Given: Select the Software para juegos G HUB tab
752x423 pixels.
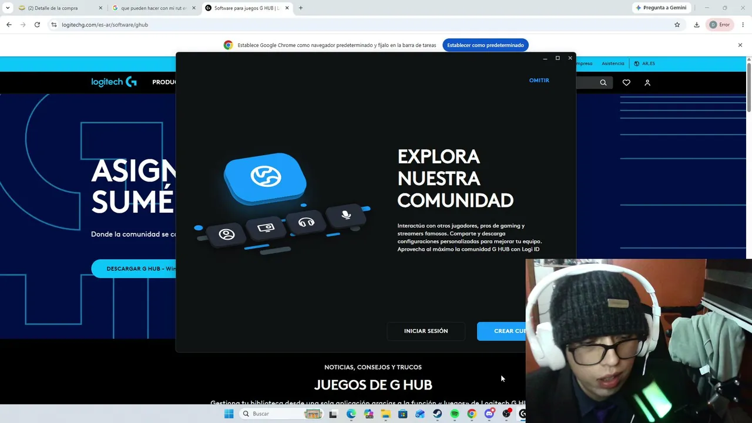Looking at the screenshot, I should (247, 8).
